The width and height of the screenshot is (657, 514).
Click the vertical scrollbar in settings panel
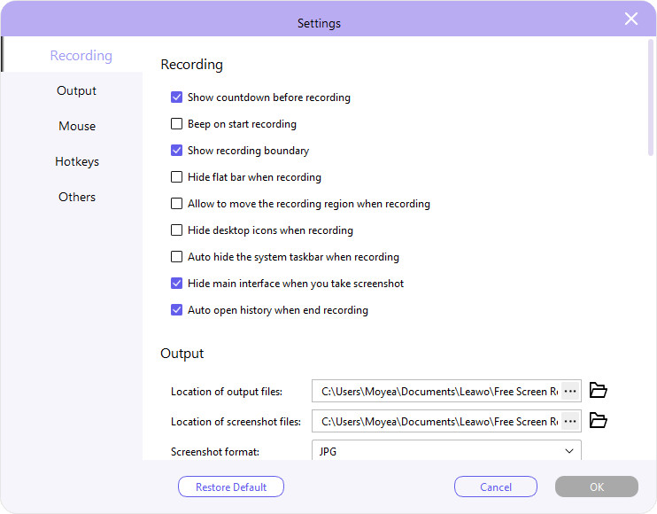point(651,97)
